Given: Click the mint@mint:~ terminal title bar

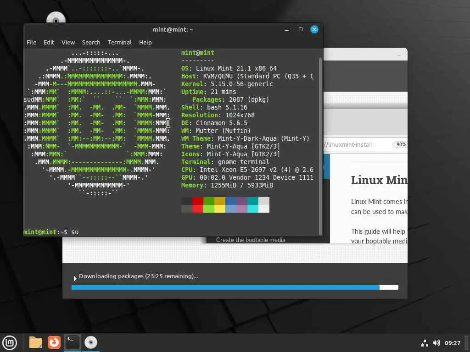Looking at the screenshot, I should 173,30.
